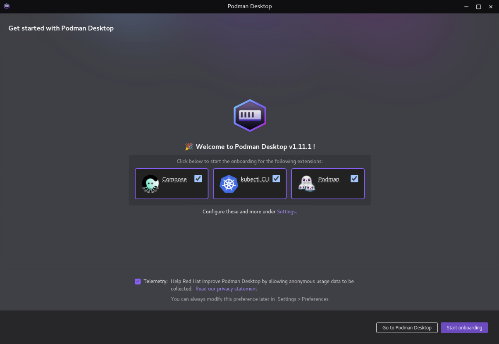Click the Podman seals icon
499x344 pixels.
coord(306,184)
